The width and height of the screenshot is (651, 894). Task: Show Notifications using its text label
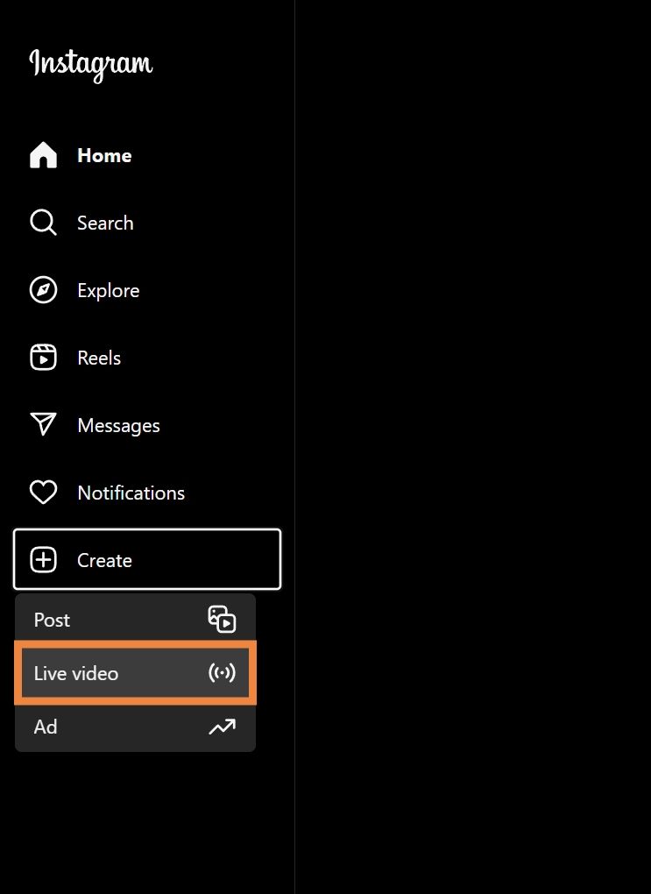(131, 493)
